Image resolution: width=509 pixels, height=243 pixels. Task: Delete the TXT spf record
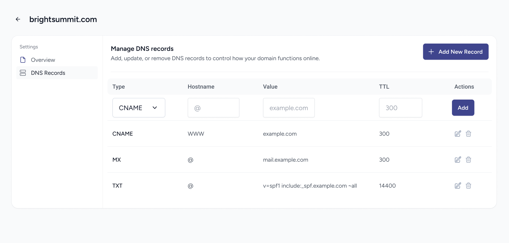pos(468,186)
